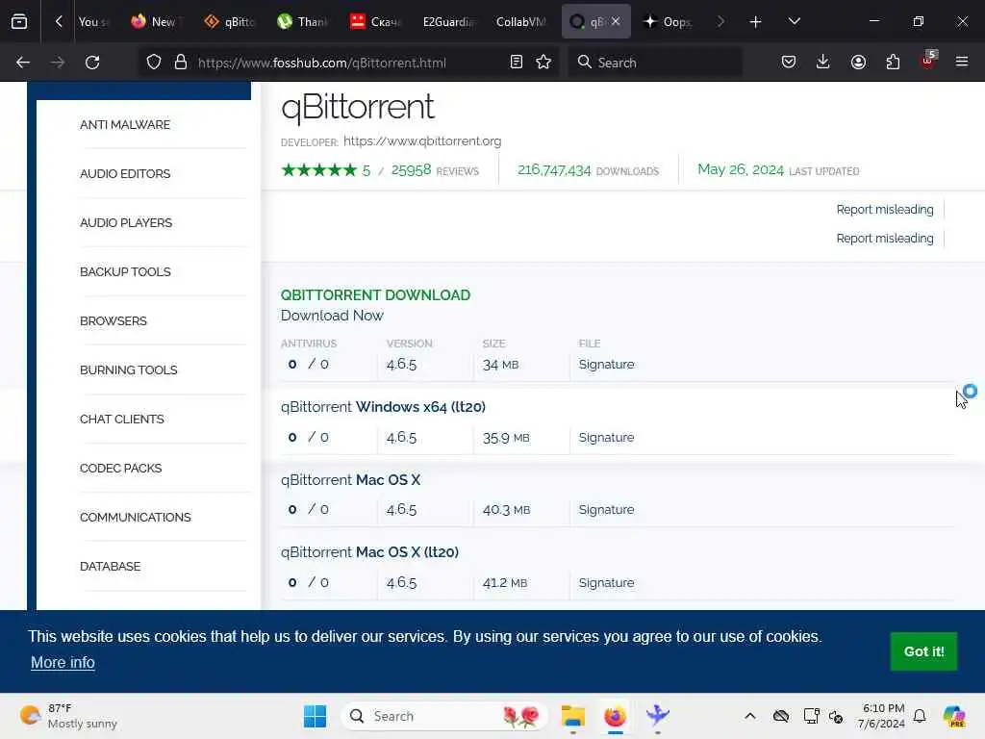Open a new tab with plus icon
The width and height of the screenshot is (985, 739).
pos(755,22)
